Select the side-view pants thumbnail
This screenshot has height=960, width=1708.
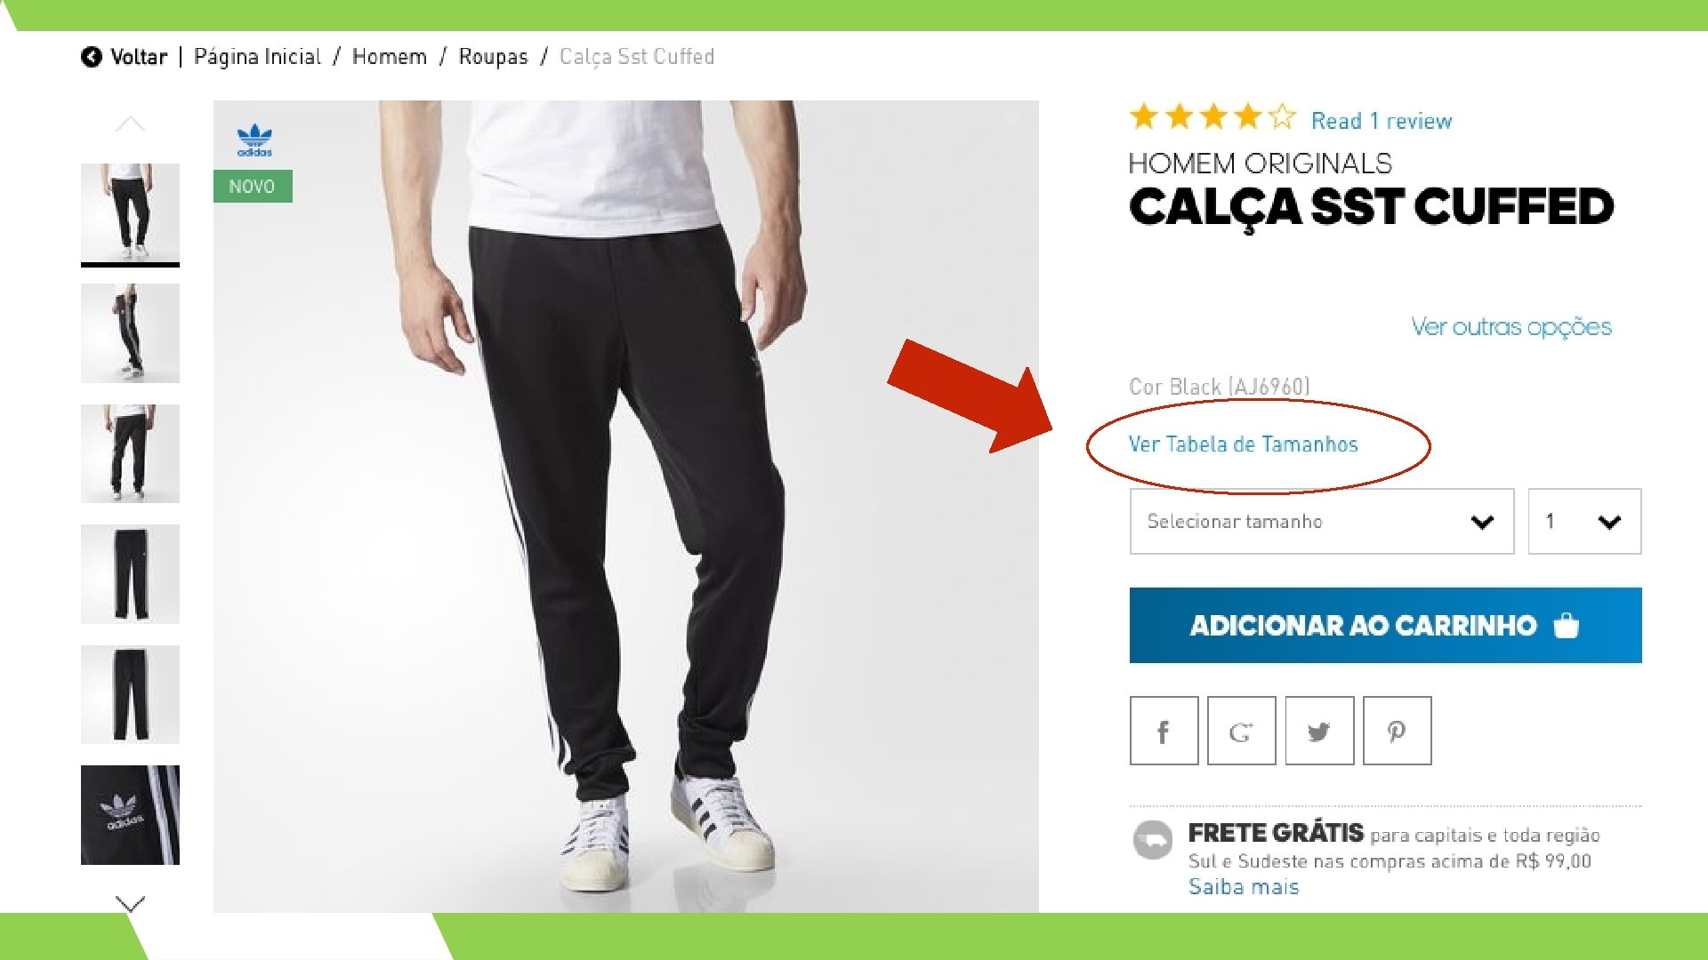(x=130, y=333)
